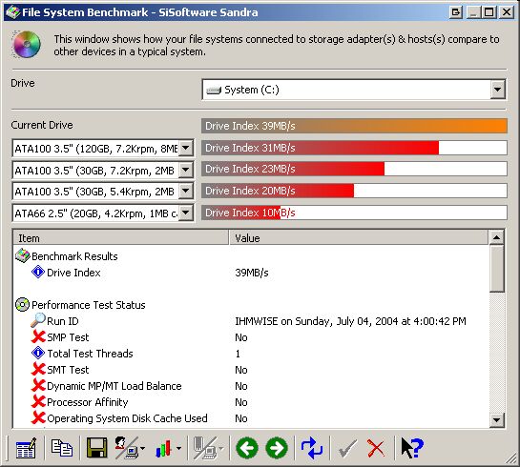Click the Benchmark Results drive icon
Image resolution: width=520 pixels, height=467 pixels.
pyautogui.click(x=23, y=255)
